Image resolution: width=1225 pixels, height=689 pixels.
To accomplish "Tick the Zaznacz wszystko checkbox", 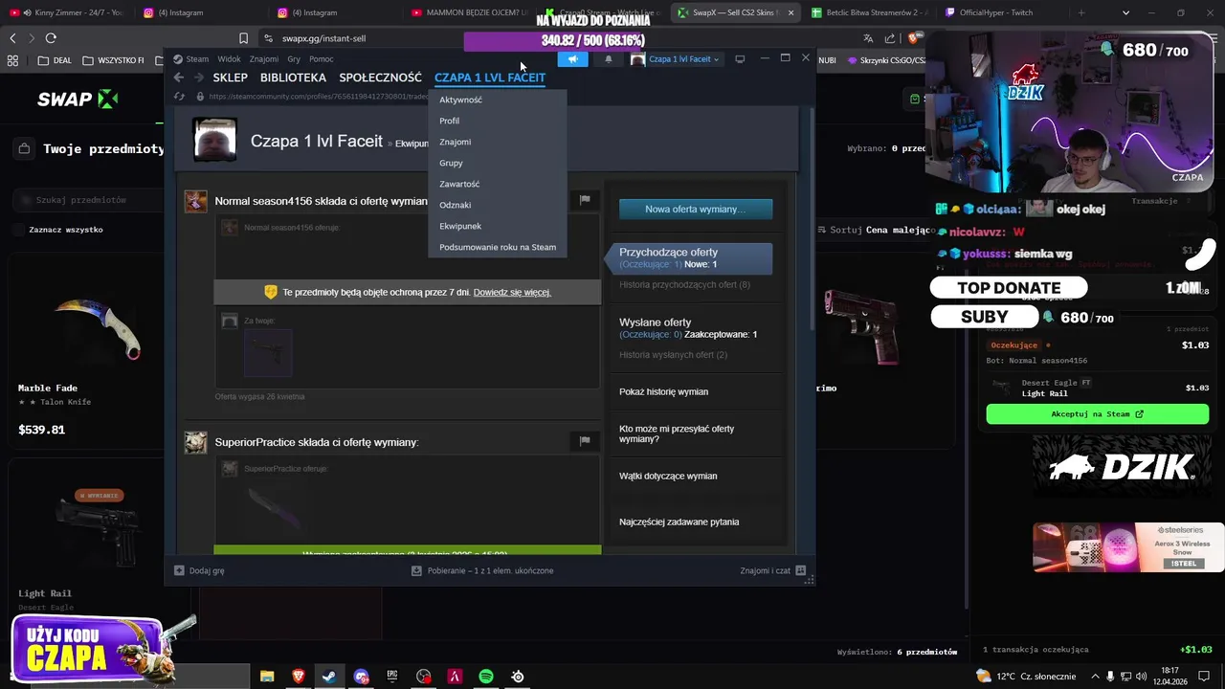I will [x=18, y=230].
